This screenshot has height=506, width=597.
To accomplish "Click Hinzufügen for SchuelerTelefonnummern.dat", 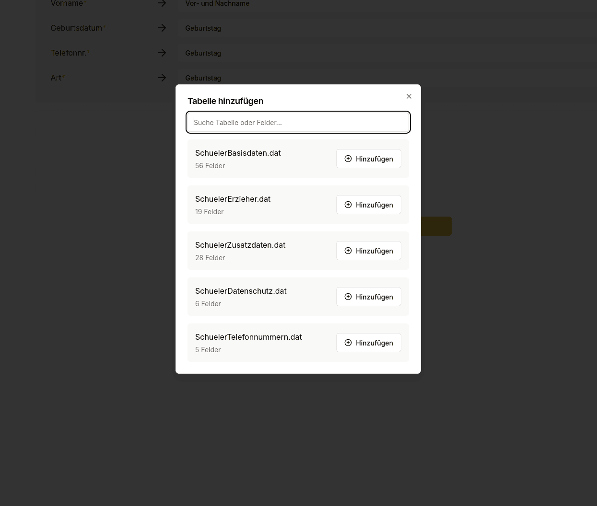I will [x=369, y=343].
